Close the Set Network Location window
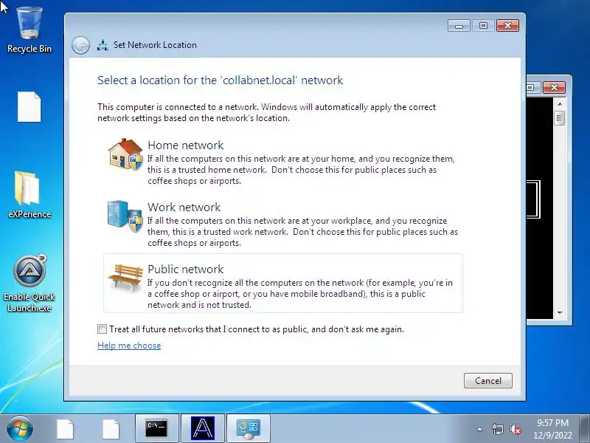The width and height of the screenshot is (590, 443). [507, 26]
